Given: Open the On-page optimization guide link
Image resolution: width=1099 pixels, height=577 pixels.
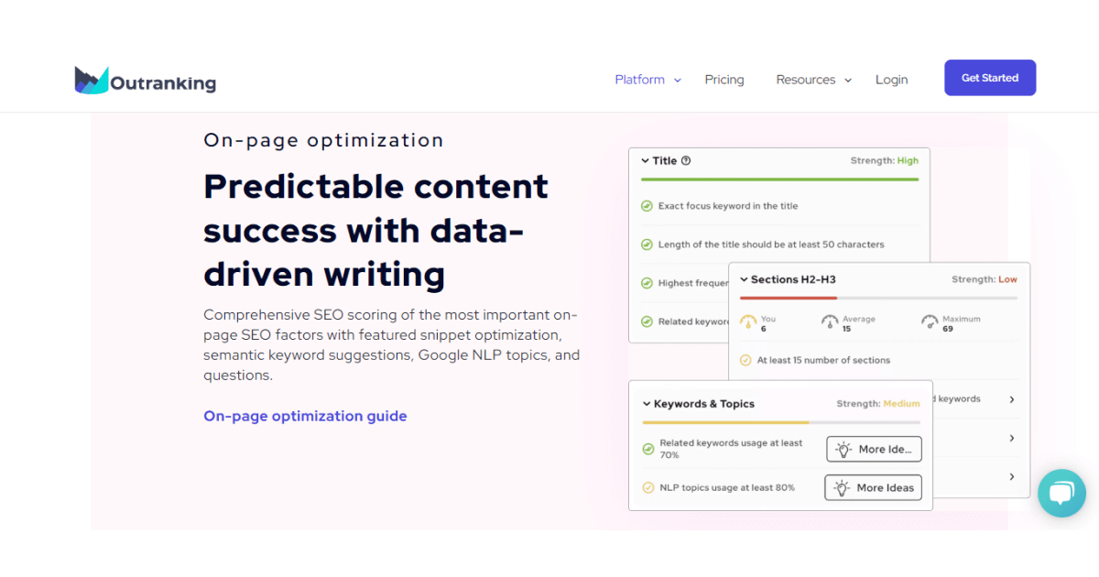Looking at the screenshot, I should click(x=305, y=416).
